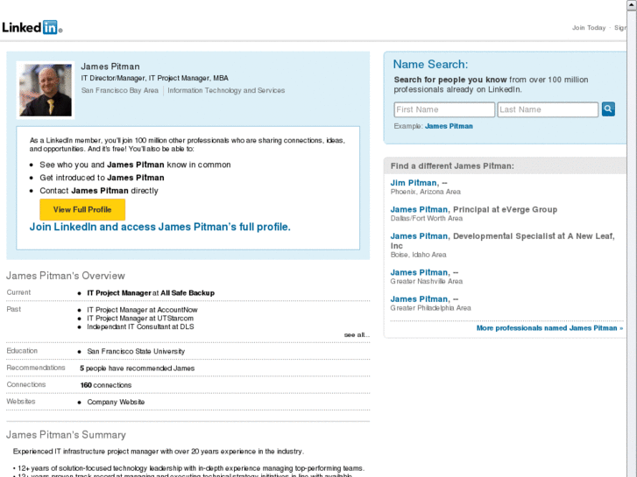Click Company Website link
Viewport: 637px width, 477px height.
tap(116, 402)
